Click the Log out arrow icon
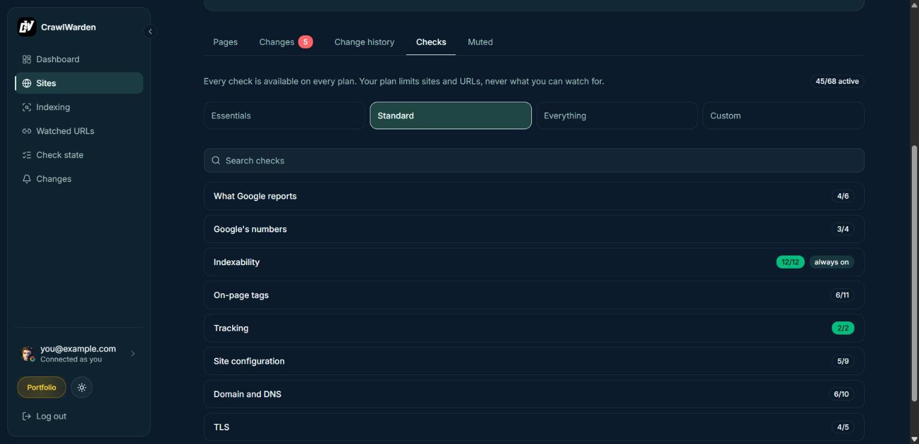 click(26, 416)
